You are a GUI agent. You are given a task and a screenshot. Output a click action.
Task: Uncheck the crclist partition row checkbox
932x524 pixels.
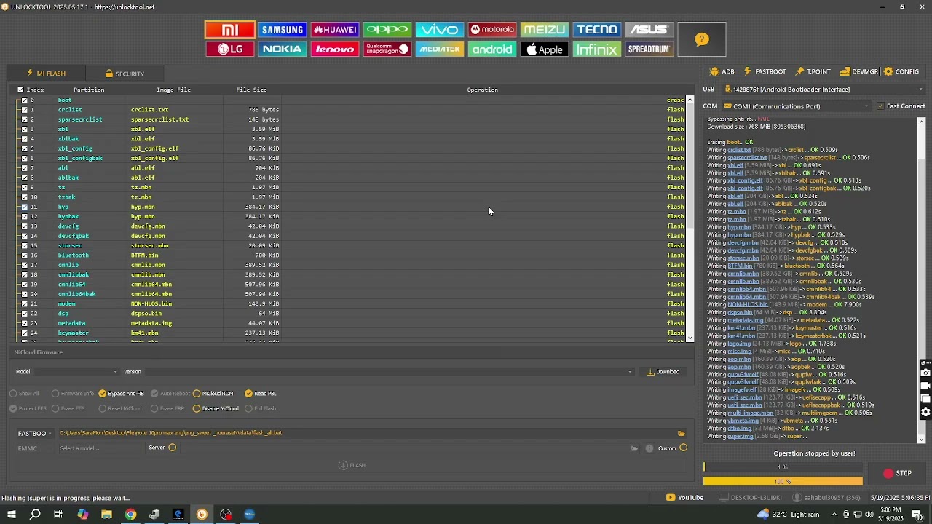click(x=24, y=110)
